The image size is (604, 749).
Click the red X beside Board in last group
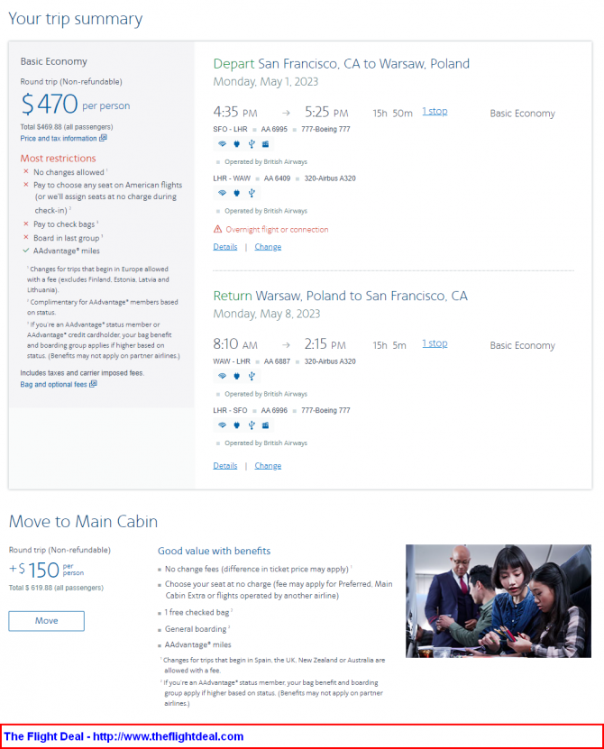(x=26, y=237)
